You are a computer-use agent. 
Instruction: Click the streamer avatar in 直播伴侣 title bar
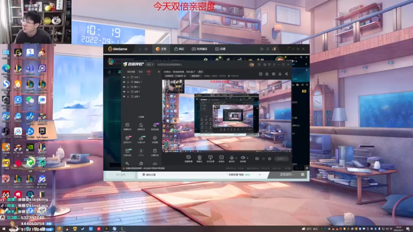[251, 64]
